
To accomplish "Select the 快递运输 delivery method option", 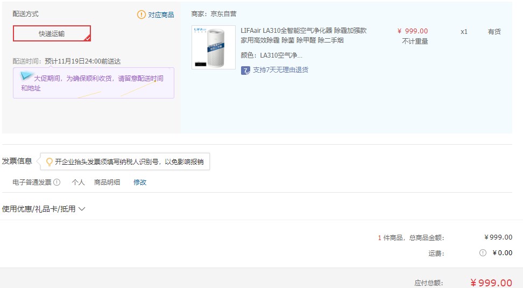I will [52, 33].
